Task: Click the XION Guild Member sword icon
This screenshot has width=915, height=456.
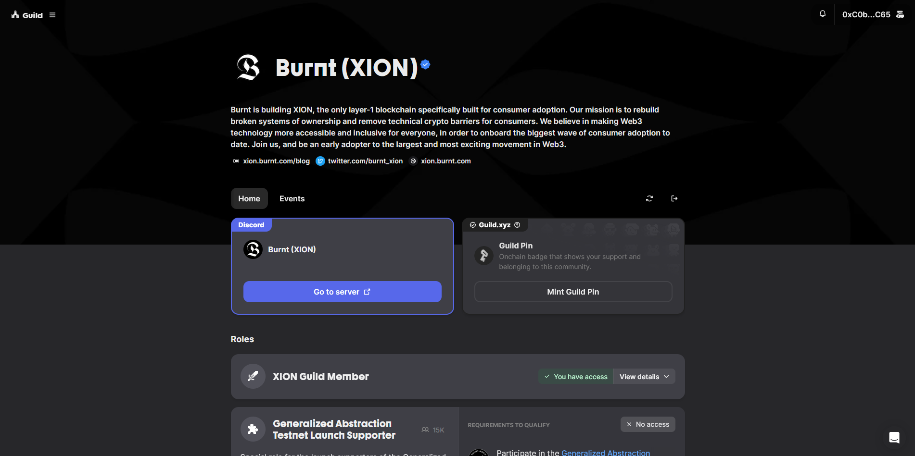Action: [253, 376]
